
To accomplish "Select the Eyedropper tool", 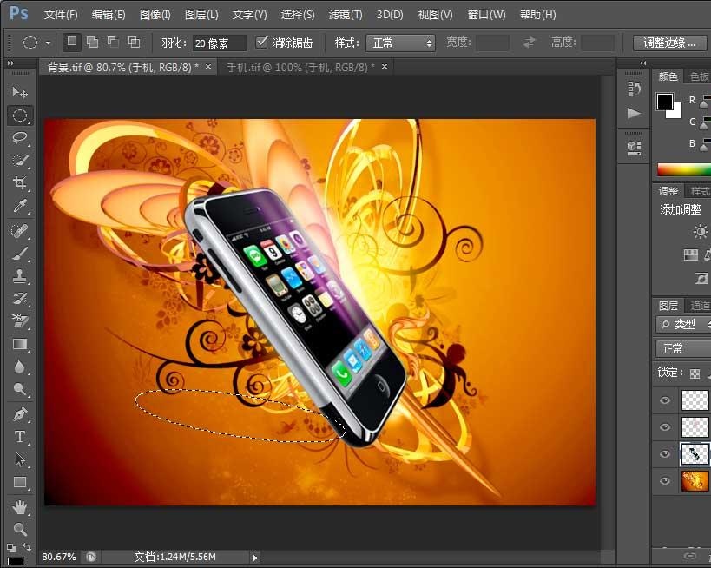I will point(20,206).
